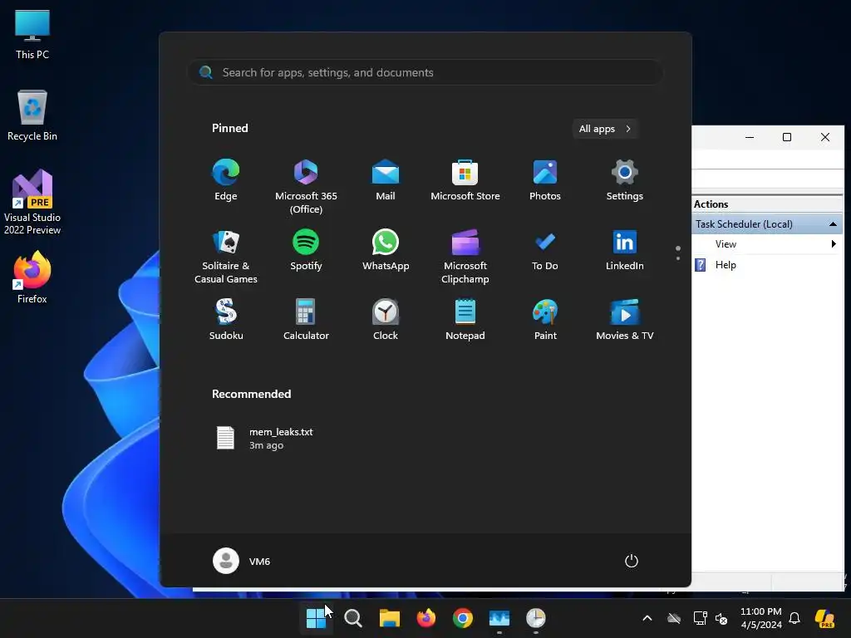Click the Windows Start button on taskbar
The image size is (851, 638).
[x=316, y=618]
